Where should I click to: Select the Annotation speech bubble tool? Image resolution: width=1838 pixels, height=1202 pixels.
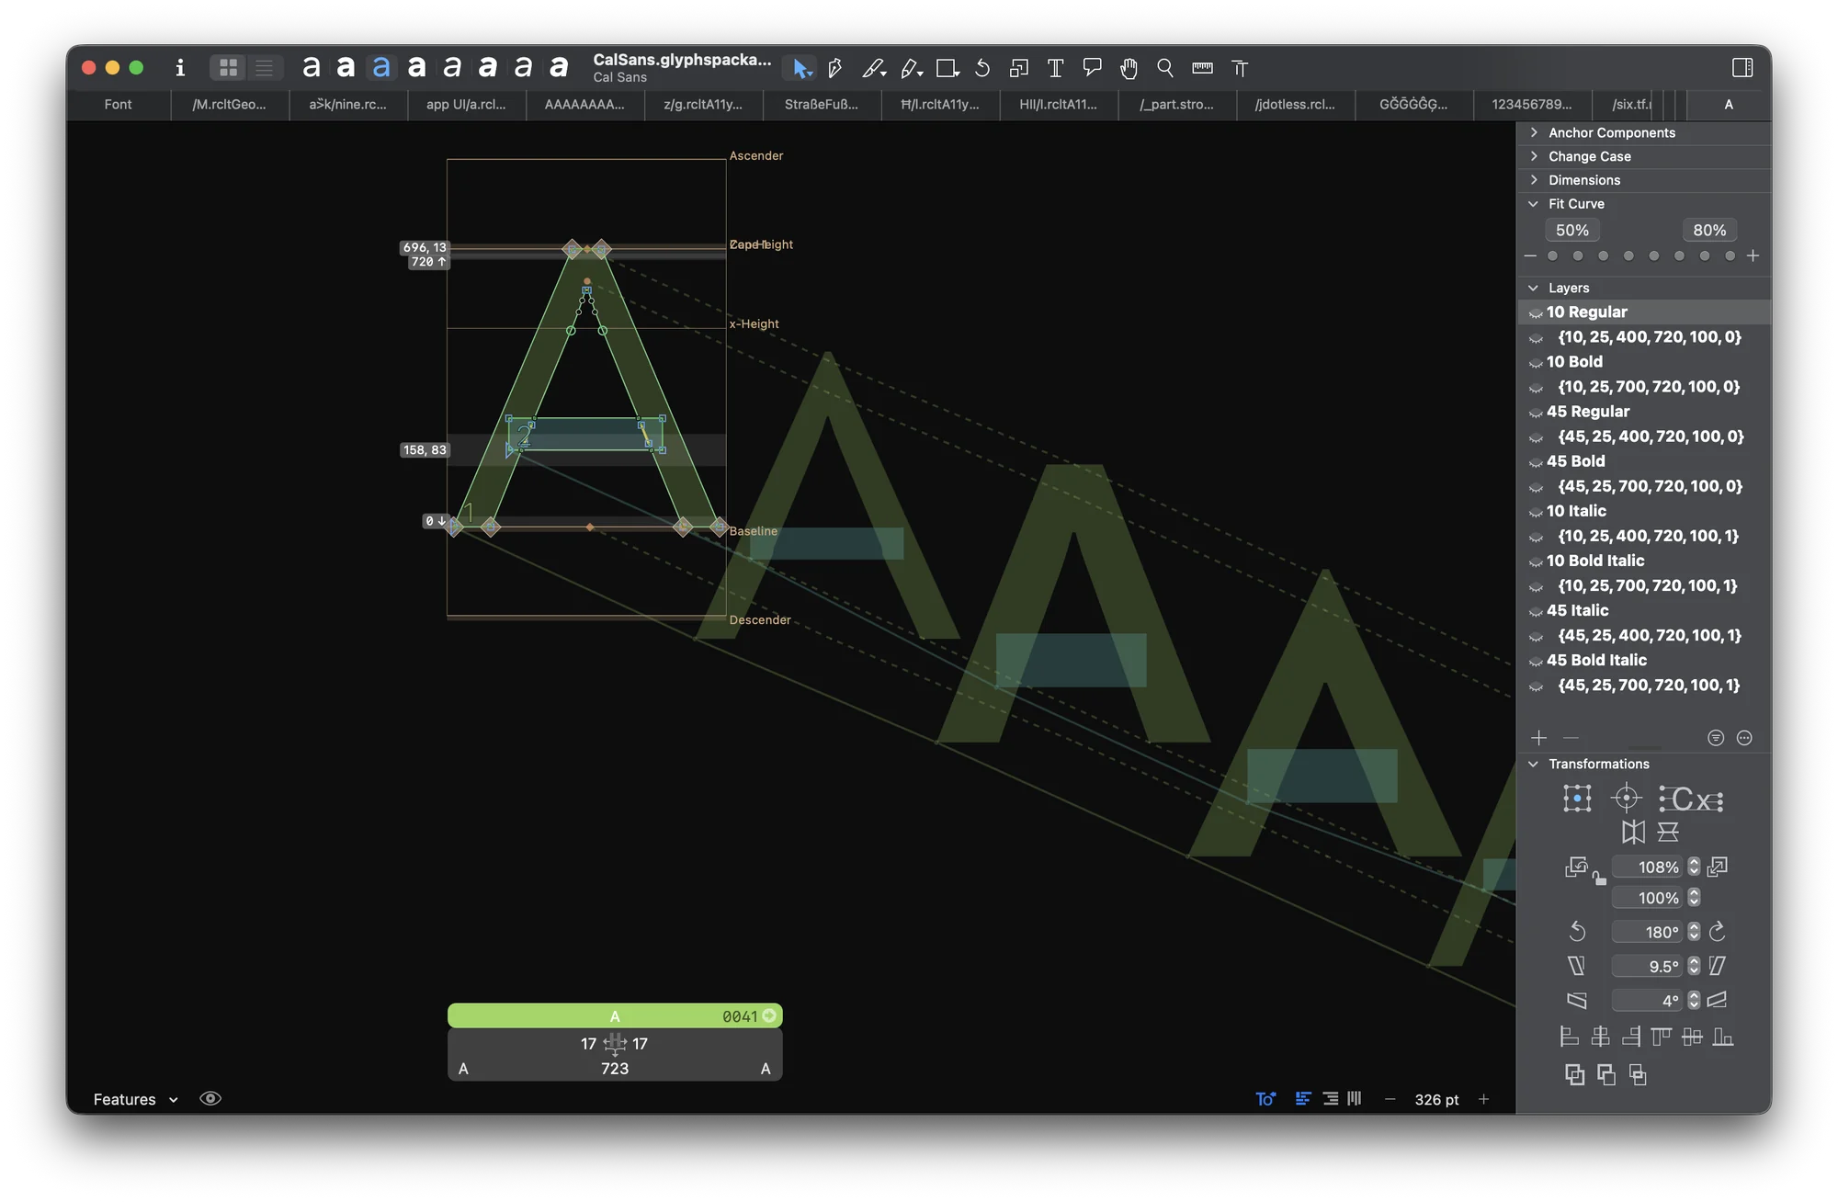click(x=1092, y=68)
